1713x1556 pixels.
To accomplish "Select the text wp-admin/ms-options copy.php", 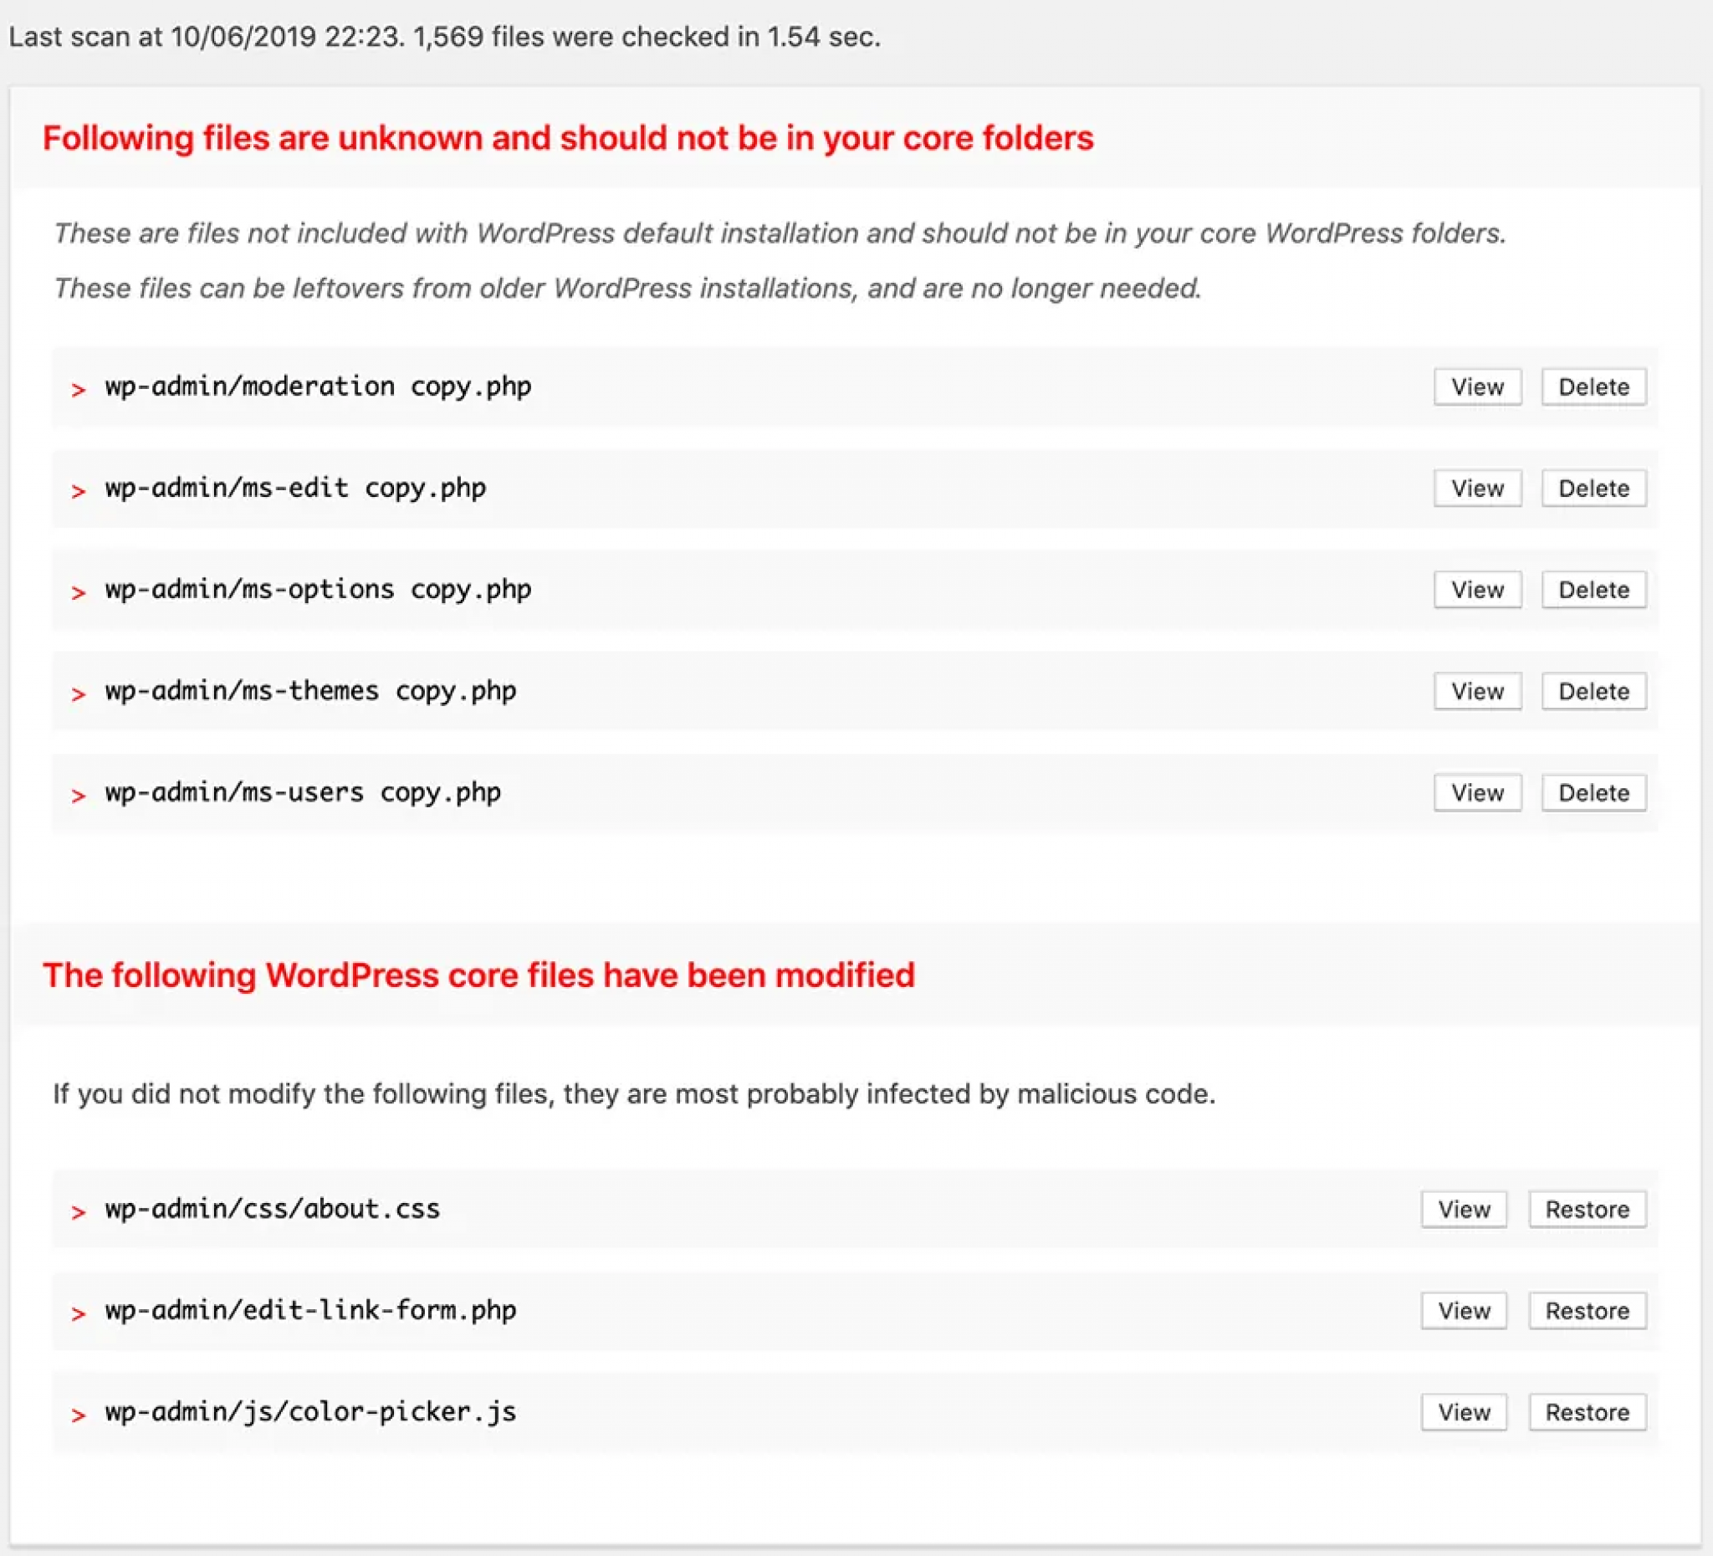I will 318,589.
